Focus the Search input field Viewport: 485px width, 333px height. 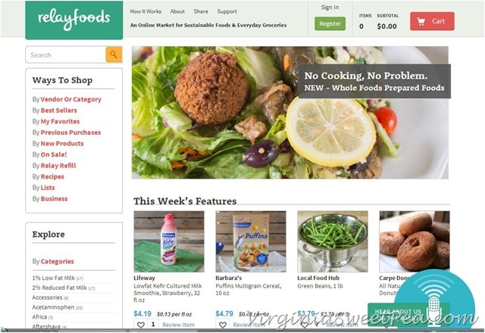click(66, 54)
